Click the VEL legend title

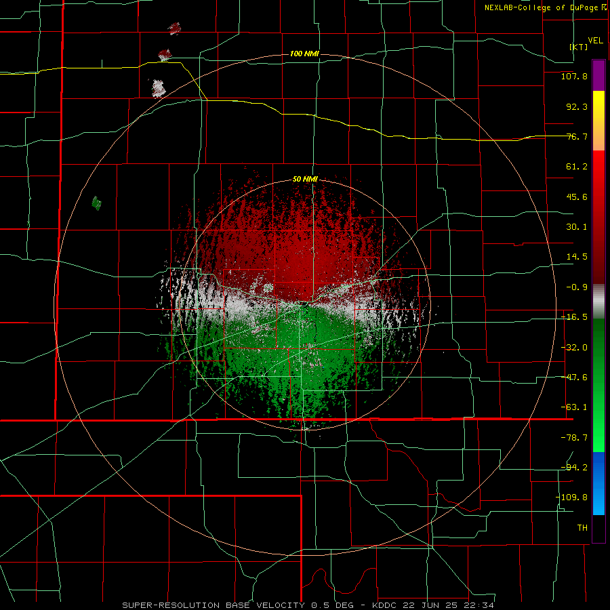click(595, 41)
